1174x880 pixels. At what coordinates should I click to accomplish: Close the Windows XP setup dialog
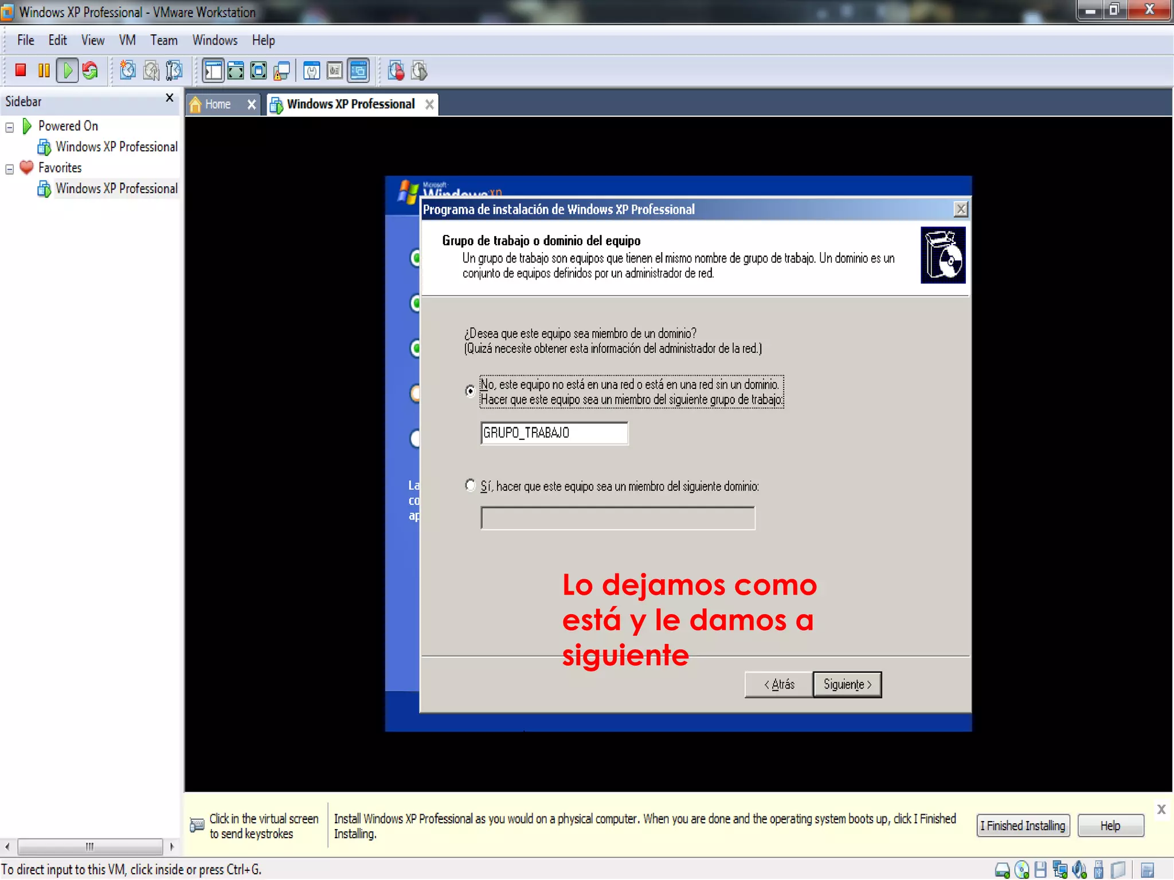click(961, 209)
